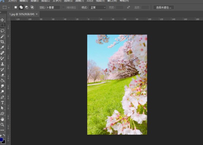Select the Pen tool
203x145 pixels.
tap(2, 97)
